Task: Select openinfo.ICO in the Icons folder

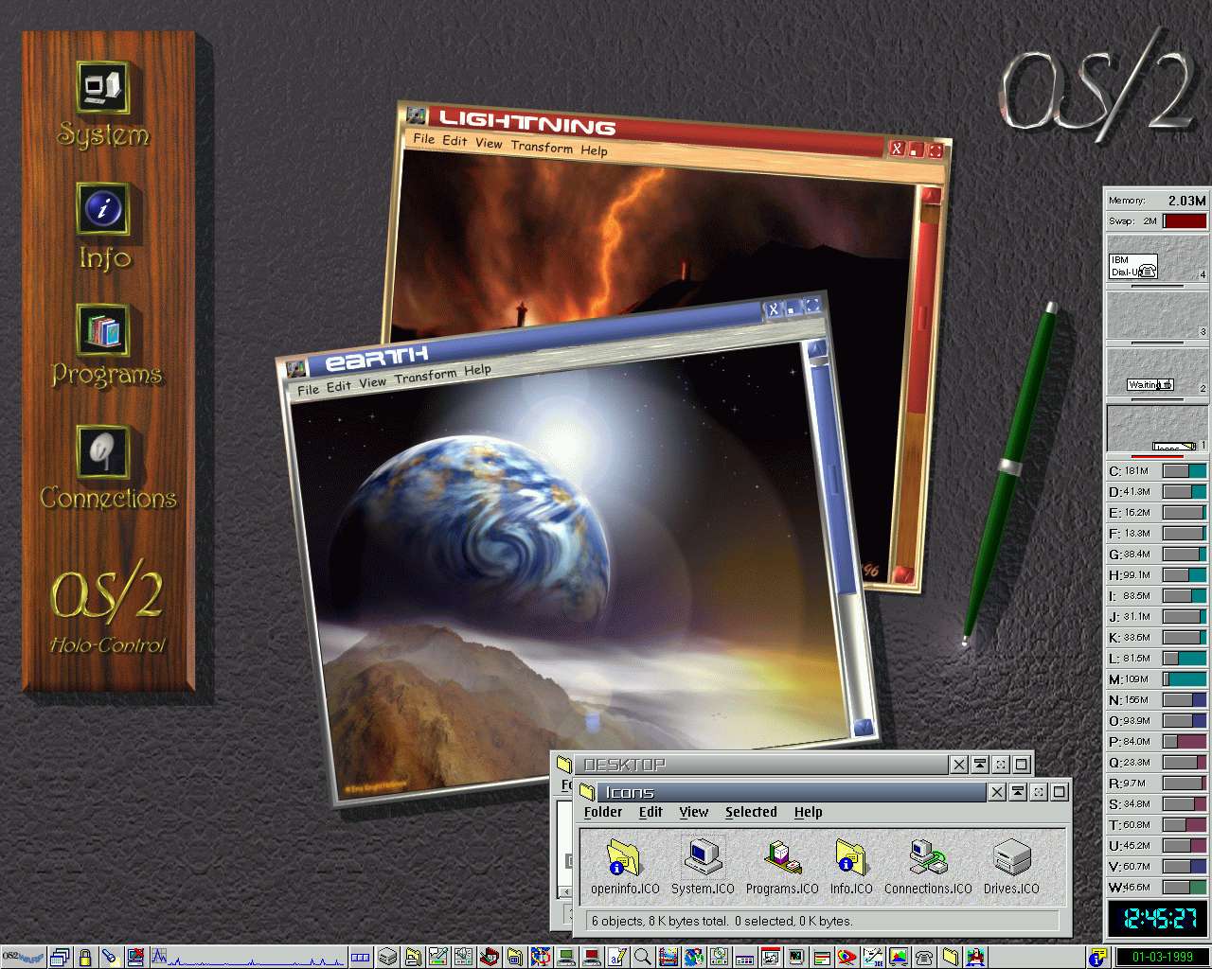Action: (624, 857)
